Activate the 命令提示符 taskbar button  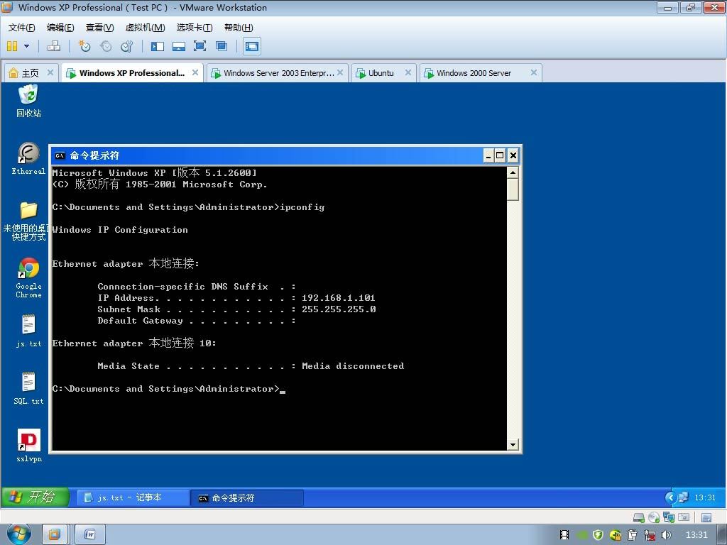(247, 497)
